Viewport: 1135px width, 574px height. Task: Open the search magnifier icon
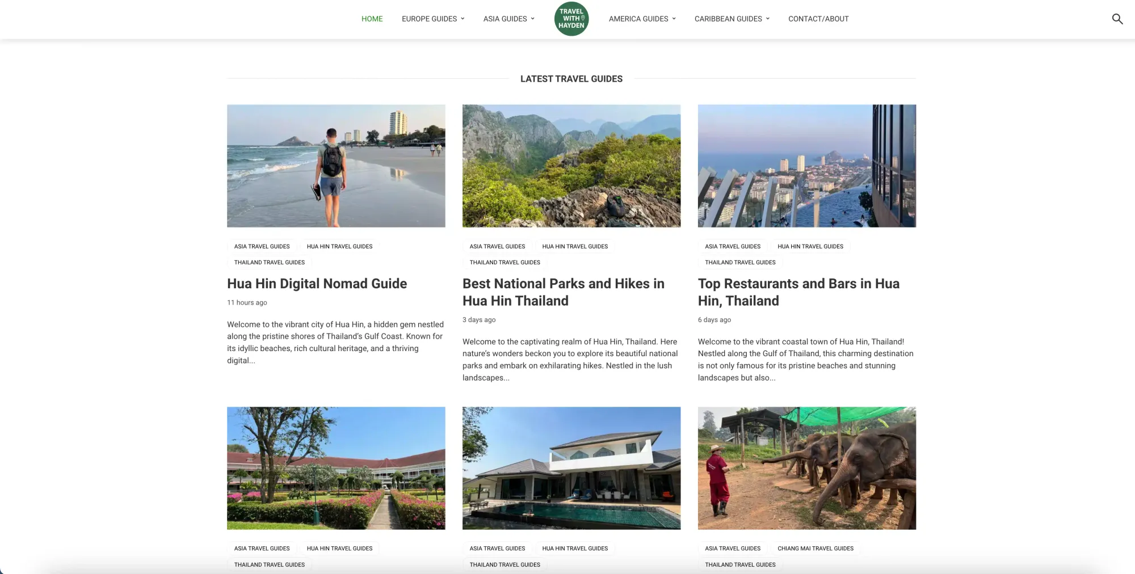[x=1117, y=19]
